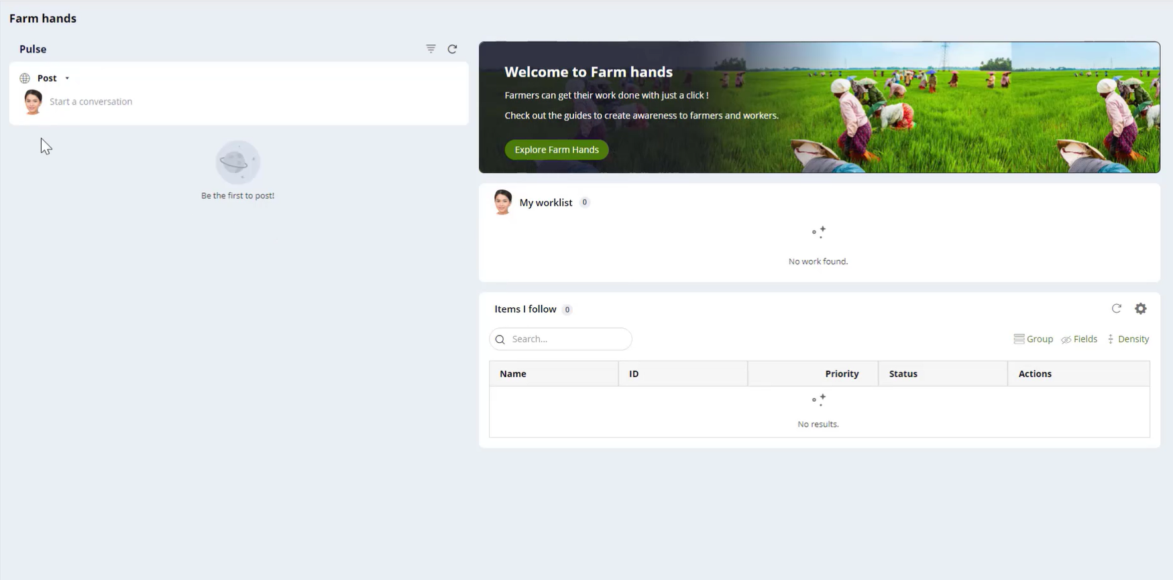This screenshot has width=1173, height=580.
Task: Click the Items I follow heading
Action: pos(525,309)
